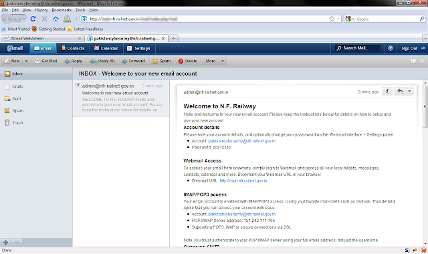Open the Sent folder
428x254 pixels.
36,99
